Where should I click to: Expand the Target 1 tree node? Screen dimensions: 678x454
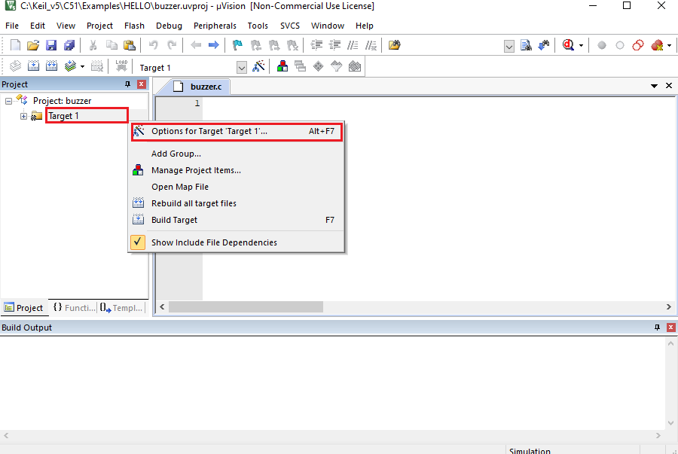pos(23,117)
